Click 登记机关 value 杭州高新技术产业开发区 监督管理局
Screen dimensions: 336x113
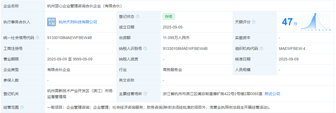[80, 94]
